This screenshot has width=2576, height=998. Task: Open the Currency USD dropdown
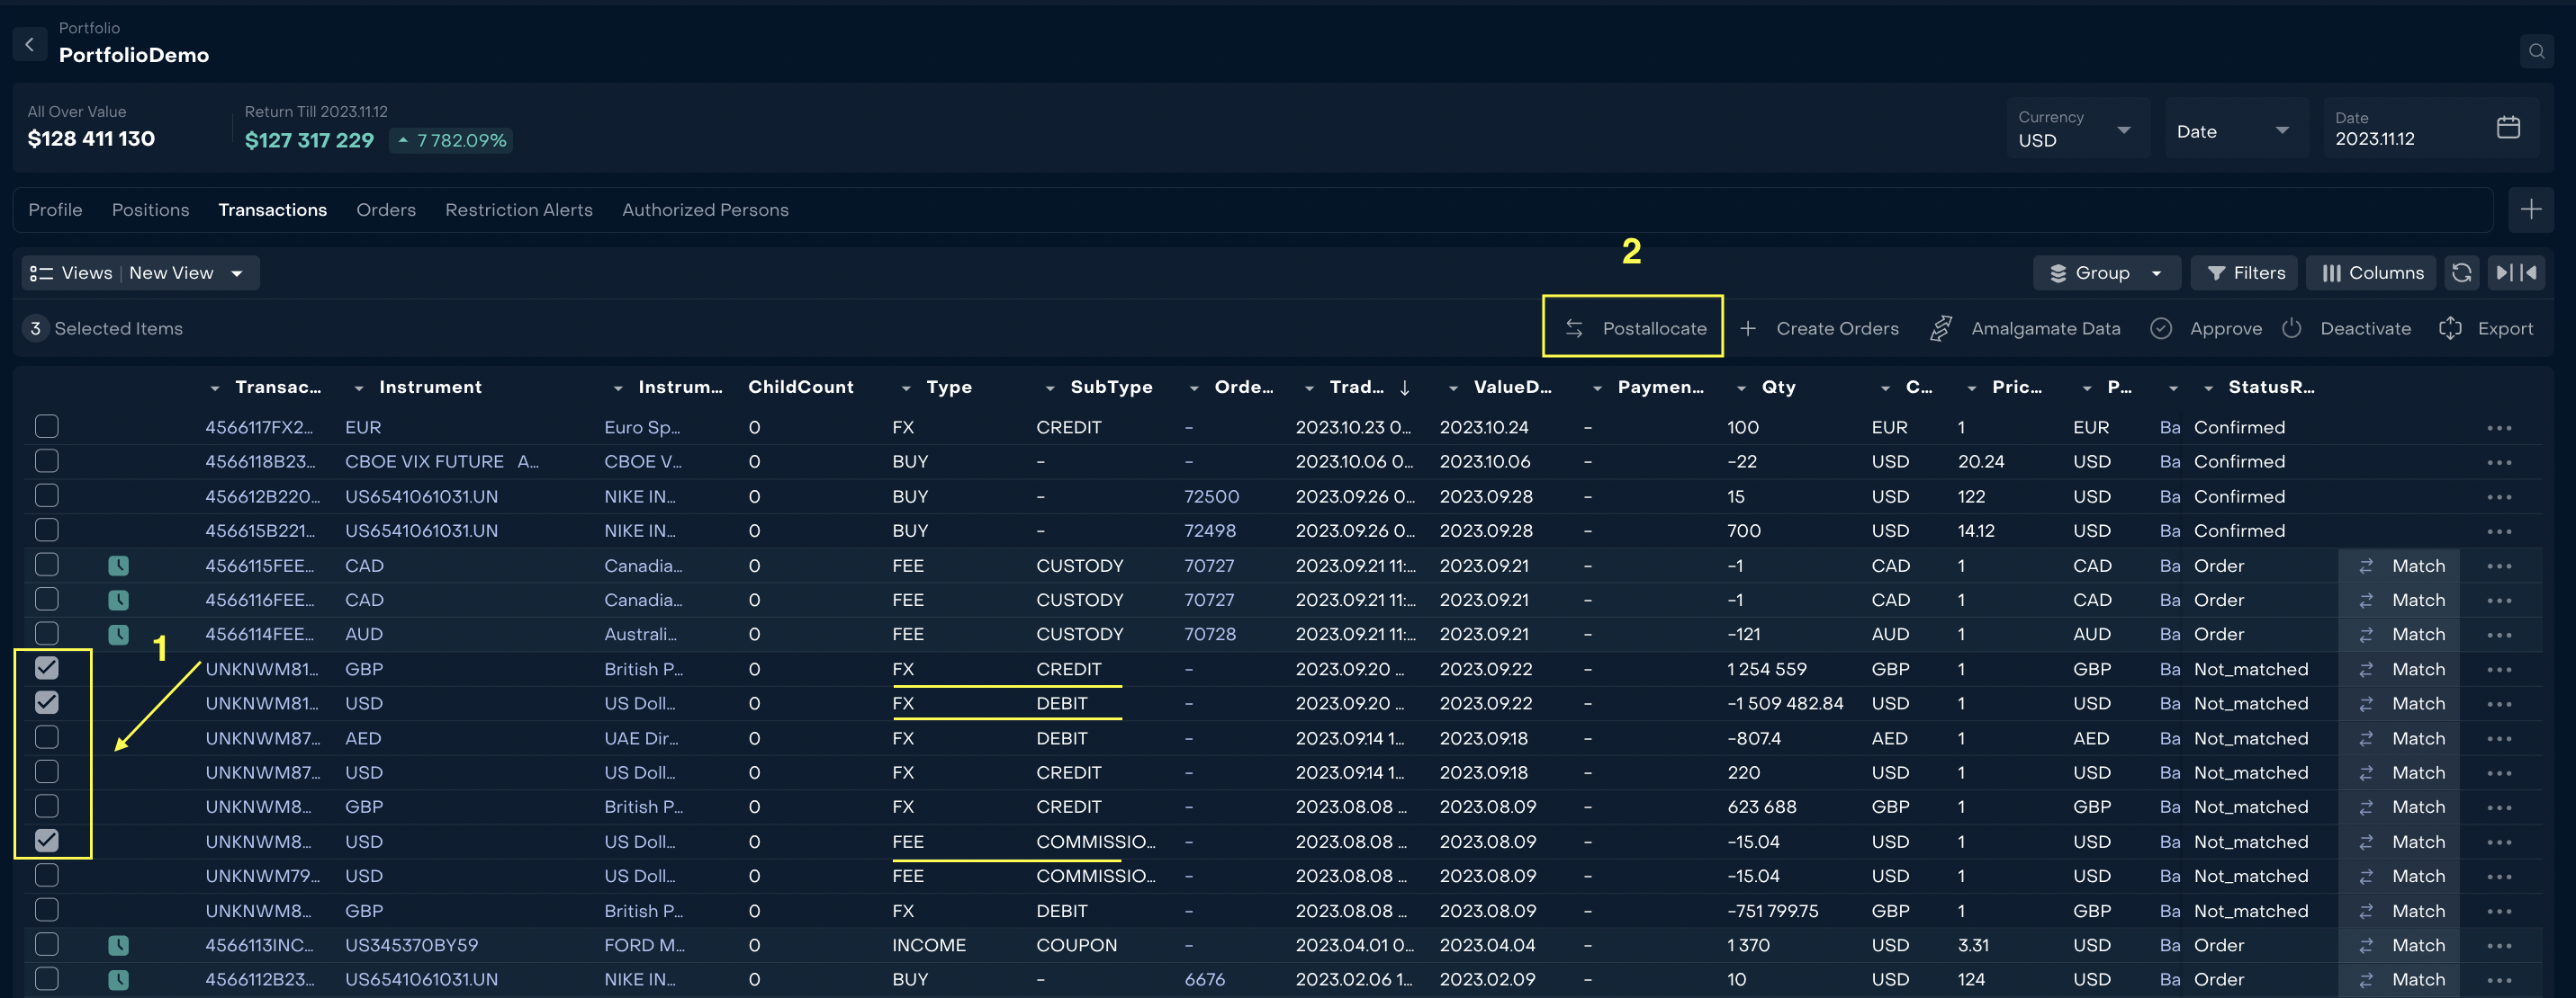pos(2077,128)
